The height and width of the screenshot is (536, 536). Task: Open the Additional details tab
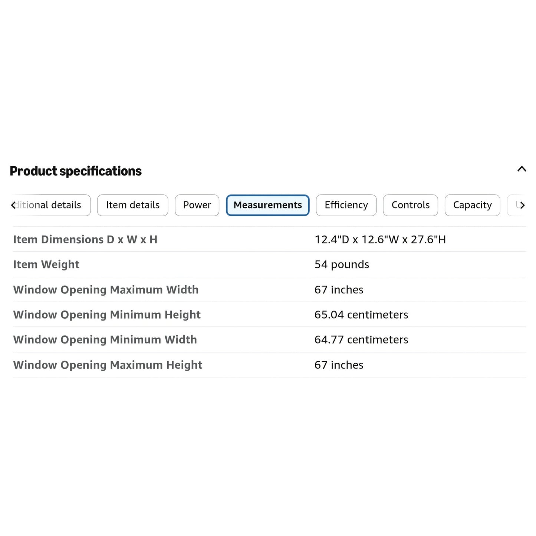click(x=50, y=205)
